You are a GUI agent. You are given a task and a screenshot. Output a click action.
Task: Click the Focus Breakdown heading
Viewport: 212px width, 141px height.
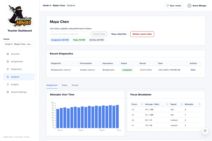click(x=141, y=95)
